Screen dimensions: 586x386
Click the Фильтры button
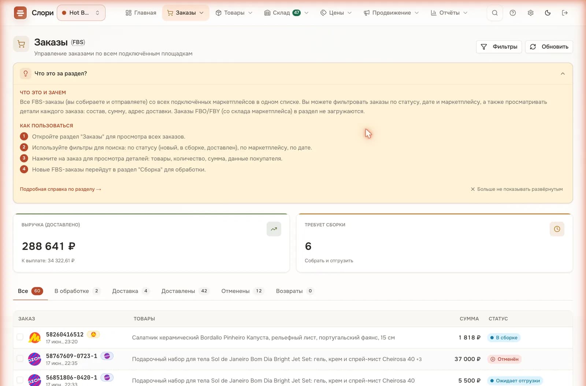click(x=499, y=47)
